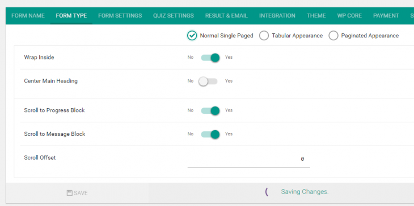Click the Scroll Offset input field
Screen dimensions: 414x206
[249, 159]
